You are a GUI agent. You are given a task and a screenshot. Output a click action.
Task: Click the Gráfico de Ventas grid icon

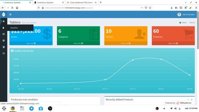(x=12, y=51)
